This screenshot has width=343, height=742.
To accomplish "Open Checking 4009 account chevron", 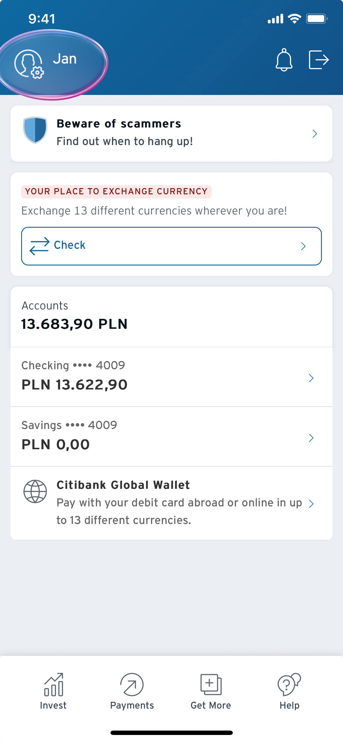I will click(x=311, y=378).
